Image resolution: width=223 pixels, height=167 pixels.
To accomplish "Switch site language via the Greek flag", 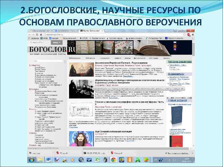I will click(x=175, y=42).
